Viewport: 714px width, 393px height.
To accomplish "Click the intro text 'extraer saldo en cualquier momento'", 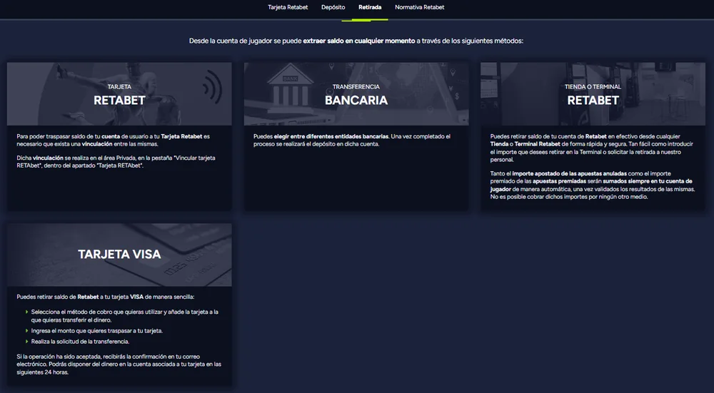I will coord(359,41).
